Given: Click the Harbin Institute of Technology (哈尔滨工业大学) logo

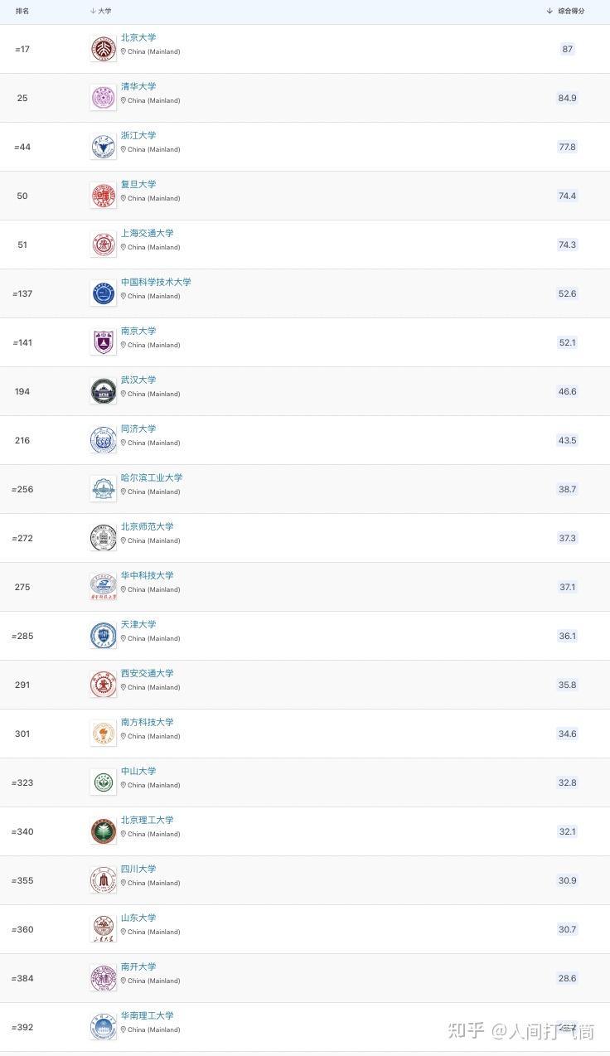Looking at the screenshot, I should (x=104, y=489).
